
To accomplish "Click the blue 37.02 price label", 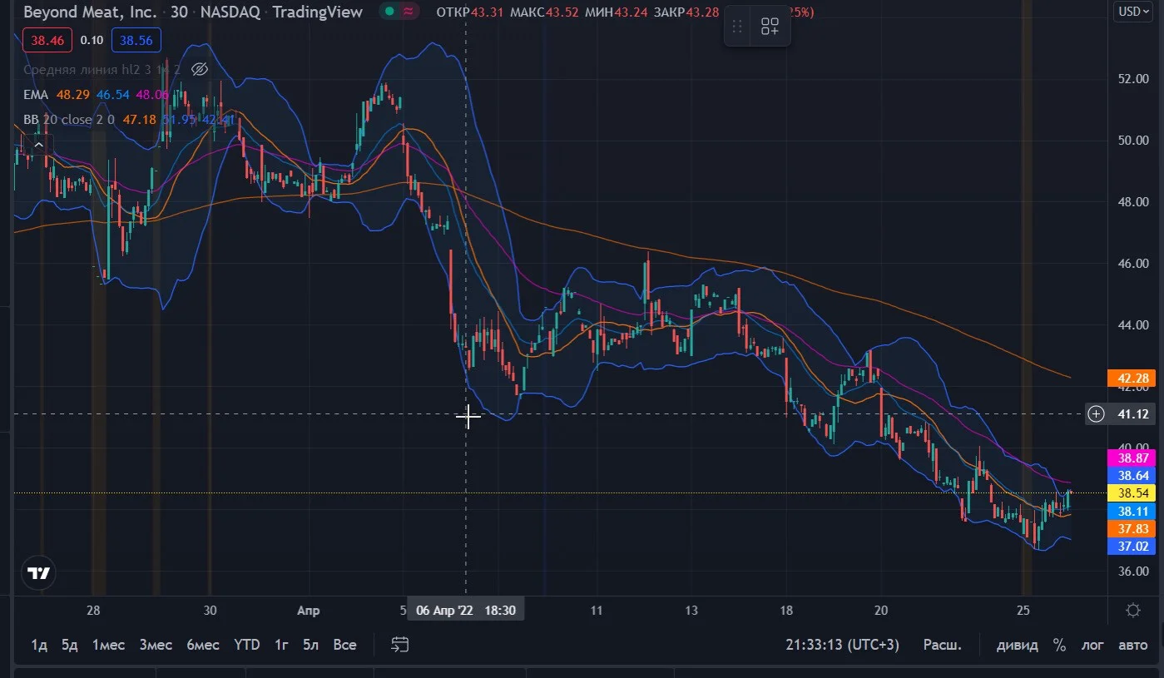I will (x=1132, y=547).
